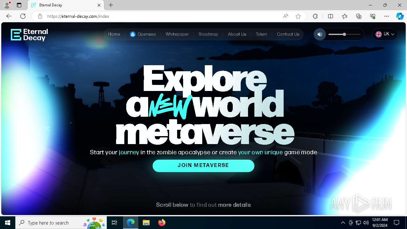Open Contact Us page

pos(288,34)
